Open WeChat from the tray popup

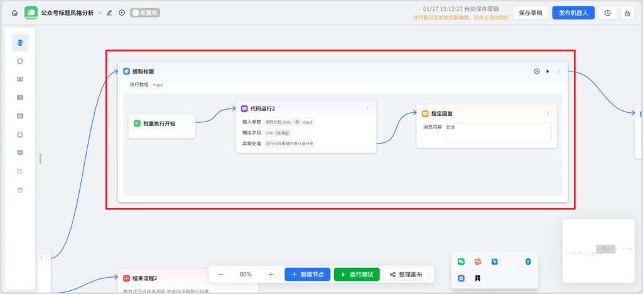(x=461, y=261)
